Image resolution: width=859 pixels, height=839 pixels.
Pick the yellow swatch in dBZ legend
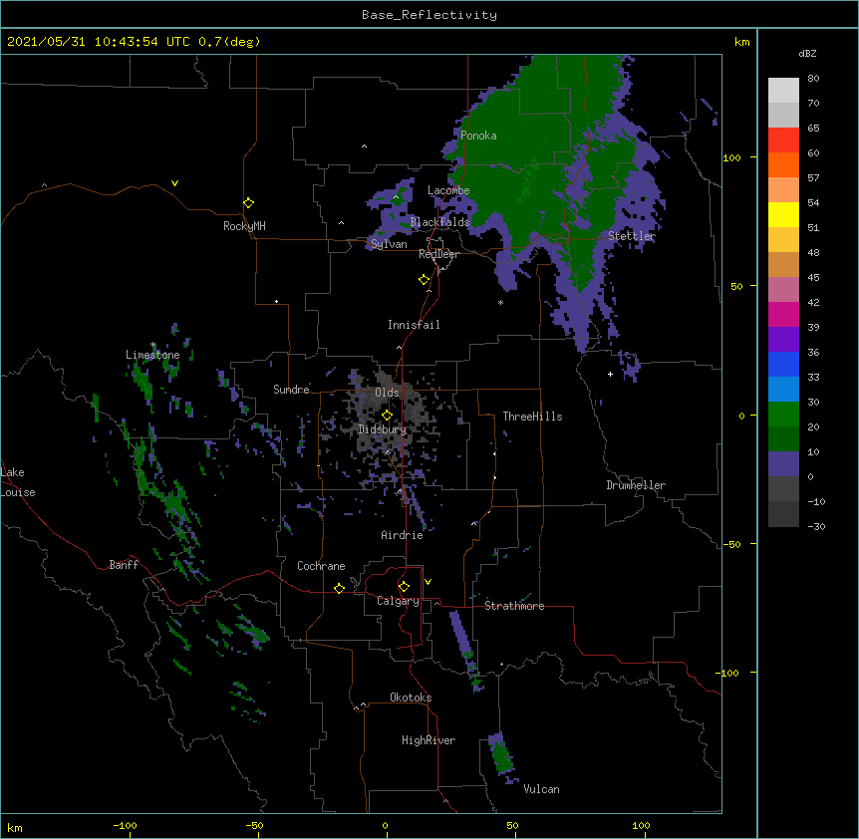point(783,214)
